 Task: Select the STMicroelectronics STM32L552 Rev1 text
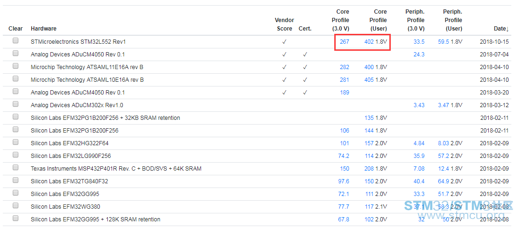click(x=78, y=42)
